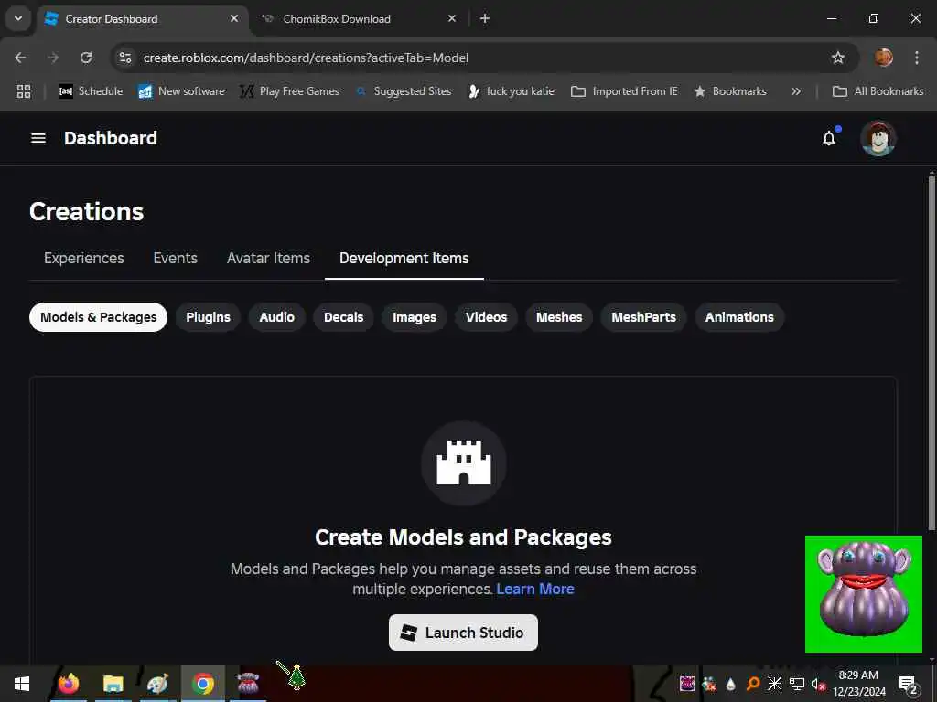Select the Meshes filter chip
This screenshot has width=937, height=702.
click(x=559, y=317)
